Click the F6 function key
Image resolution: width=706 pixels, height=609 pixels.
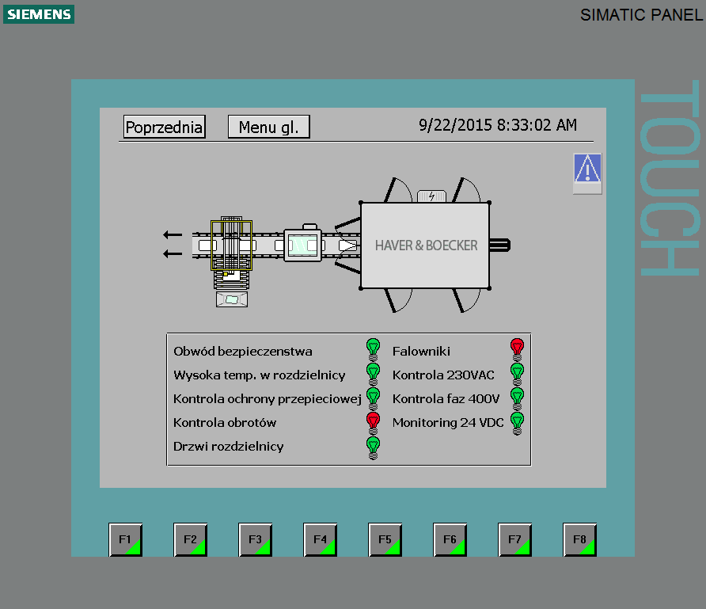pyautogui.click(x=450, y=539)
